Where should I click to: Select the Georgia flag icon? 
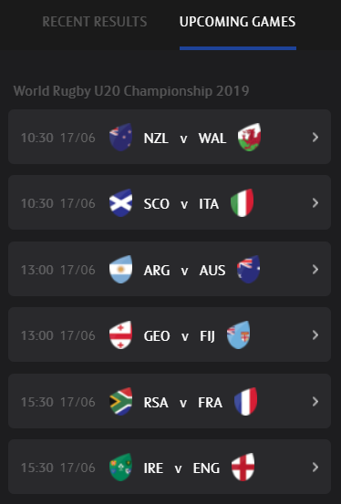coord(121,334)
